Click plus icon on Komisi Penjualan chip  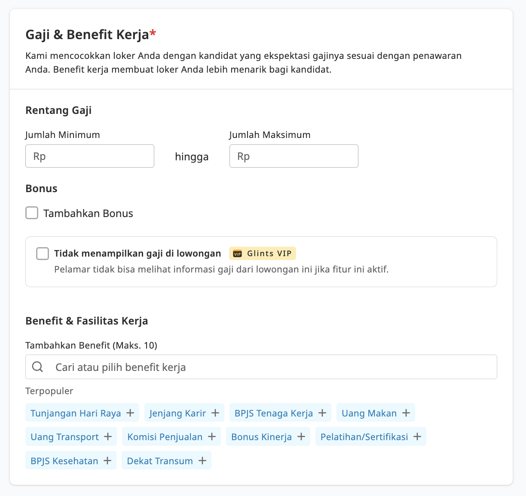pyautogui.click(x=212, y=436)
